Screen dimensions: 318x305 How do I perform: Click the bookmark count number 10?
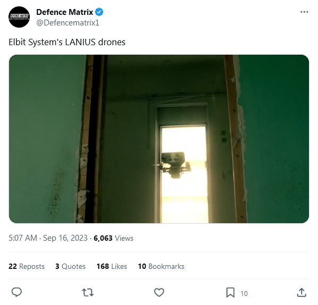[244, 293]
